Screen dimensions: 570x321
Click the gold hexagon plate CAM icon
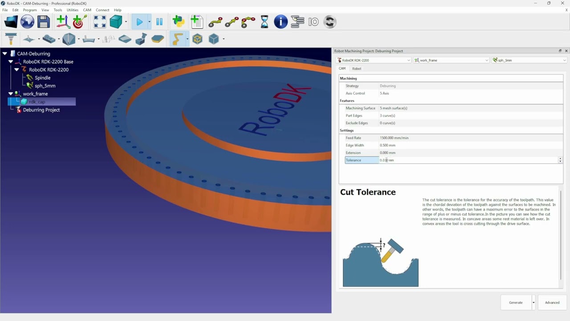click(x=158, y=39)
